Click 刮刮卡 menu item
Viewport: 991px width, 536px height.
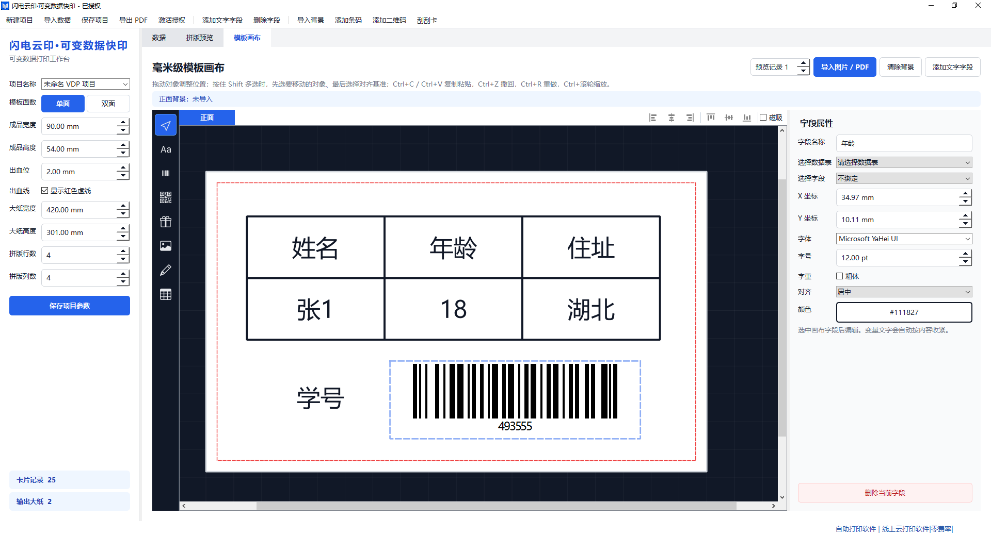click(427, 20)
